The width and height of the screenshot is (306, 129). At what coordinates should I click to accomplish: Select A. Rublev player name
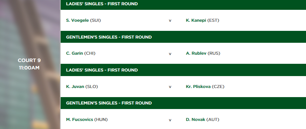[x=196, y=53]
